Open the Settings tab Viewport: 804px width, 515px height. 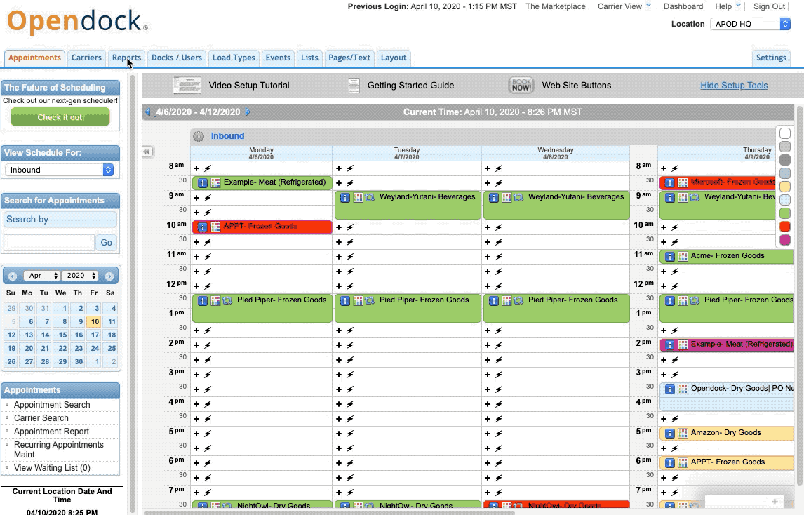coord(770,58)
